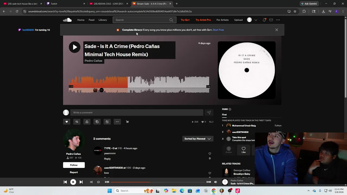Like user836794808's comment with heart
The width and height of the screenshot is (347, 195).
[x=210, y=173]
